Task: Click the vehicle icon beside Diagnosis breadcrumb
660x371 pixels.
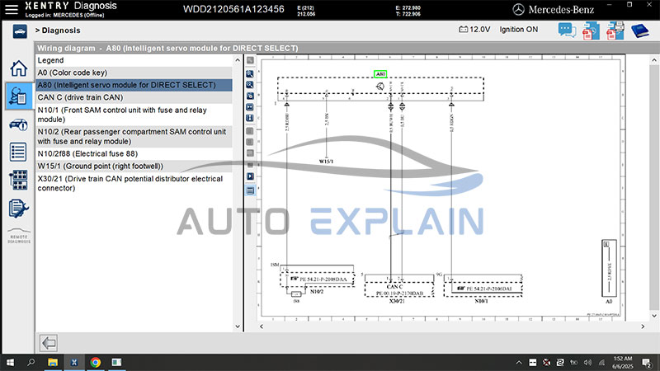Action: click(20, 31)
